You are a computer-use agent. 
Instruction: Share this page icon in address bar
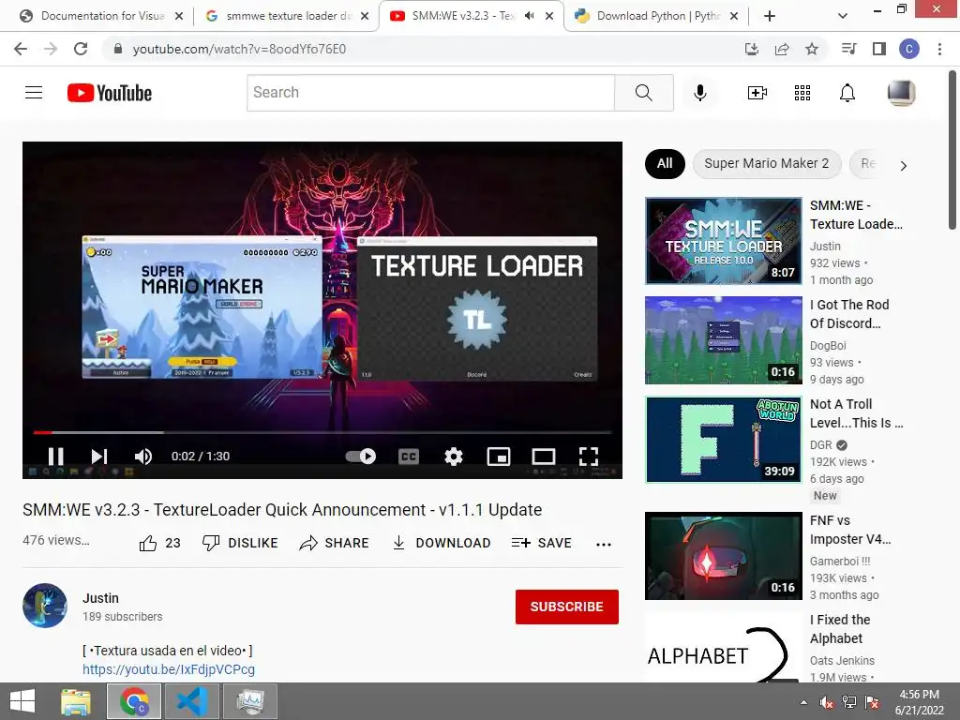tap(782, 49)
